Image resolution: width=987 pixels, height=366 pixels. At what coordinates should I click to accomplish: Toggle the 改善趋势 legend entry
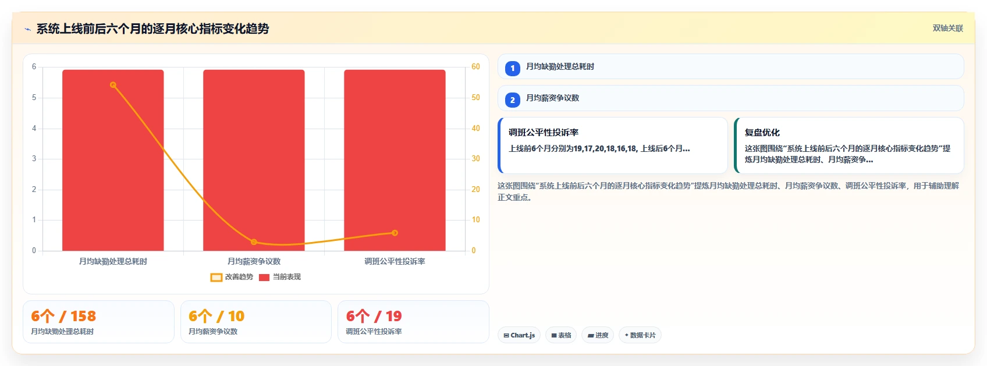[232, 277]
